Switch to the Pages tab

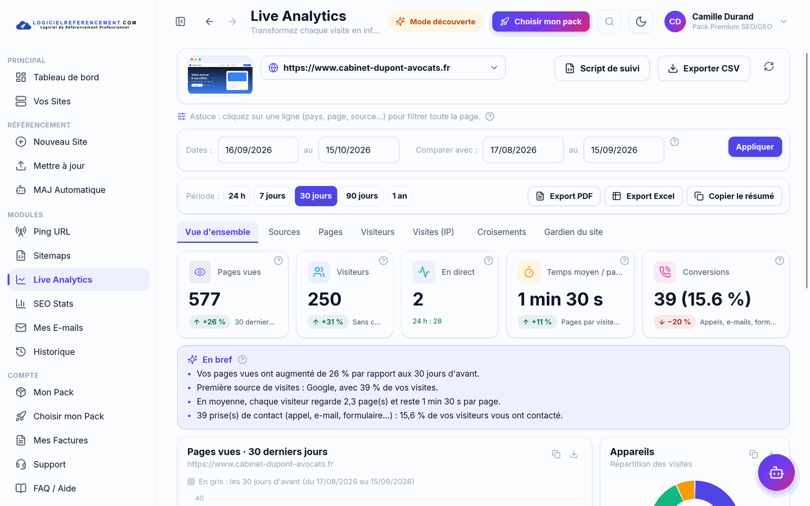click(x=330, y=232)
